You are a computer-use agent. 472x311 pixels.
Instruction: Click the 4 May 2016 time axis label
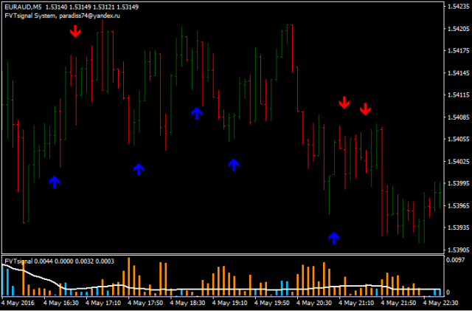(x=18, y=303)
